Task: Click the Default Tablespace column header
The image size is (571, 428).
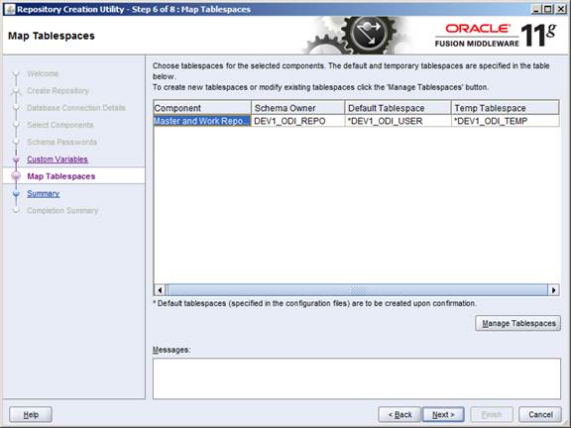Action: point(399,108)
